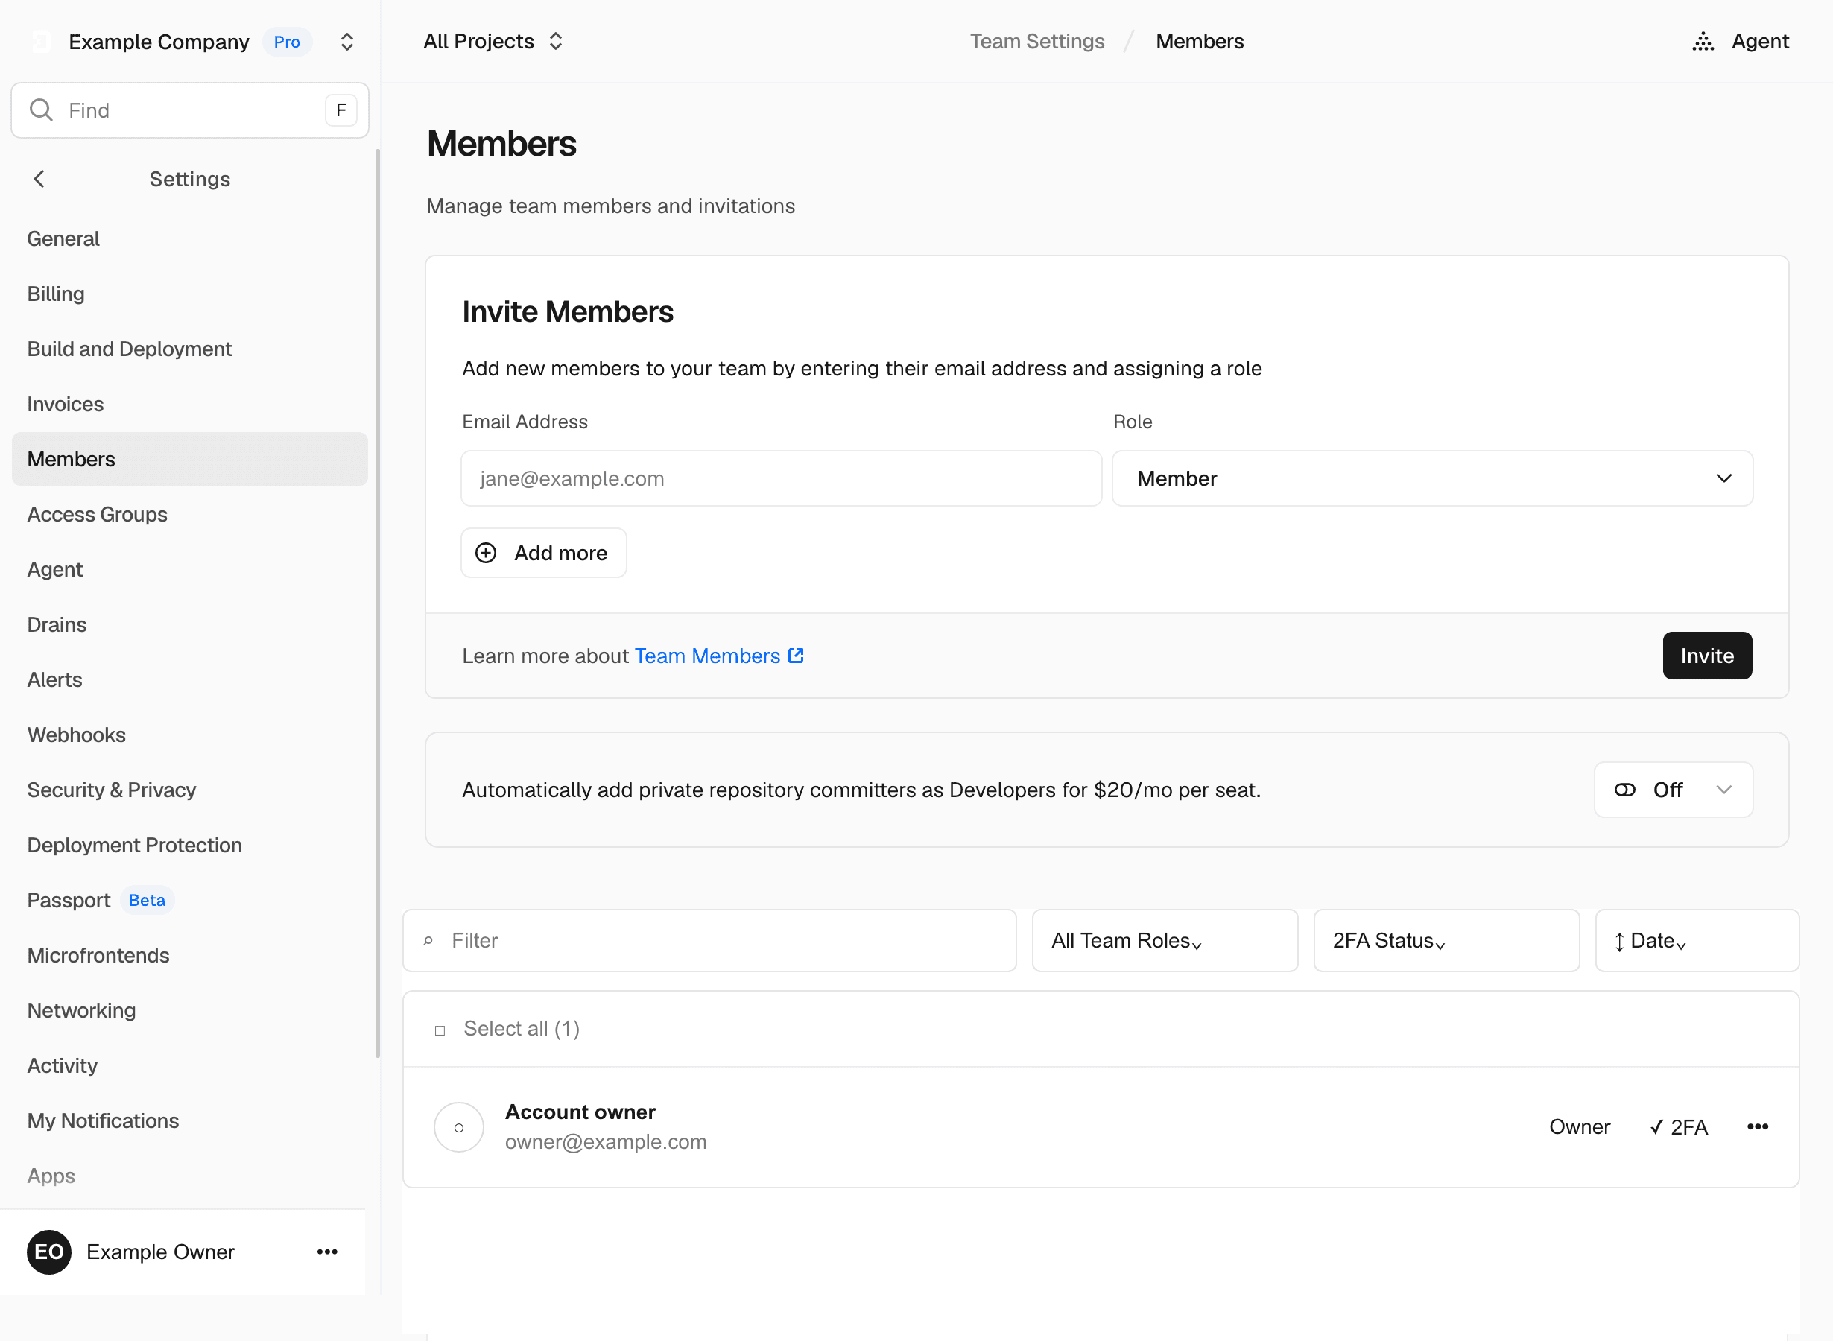This screenshot has height=1341, width=1833.
Task: Go to Team Settings breadcrumb
Action: pos(1036,42)
